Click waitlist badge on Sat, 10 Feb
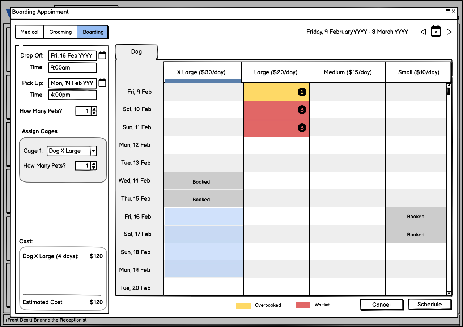The image size is (463, 327). click(302, 110)
